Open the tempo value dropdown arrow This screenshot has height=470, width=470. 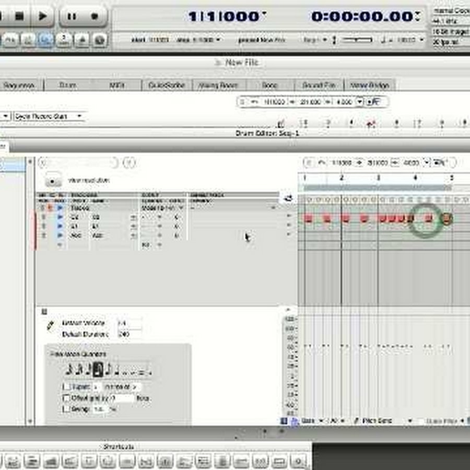tap(422, 40)
